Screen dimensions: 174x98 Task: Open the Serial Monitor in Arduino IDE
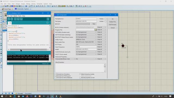click(48, 19)
